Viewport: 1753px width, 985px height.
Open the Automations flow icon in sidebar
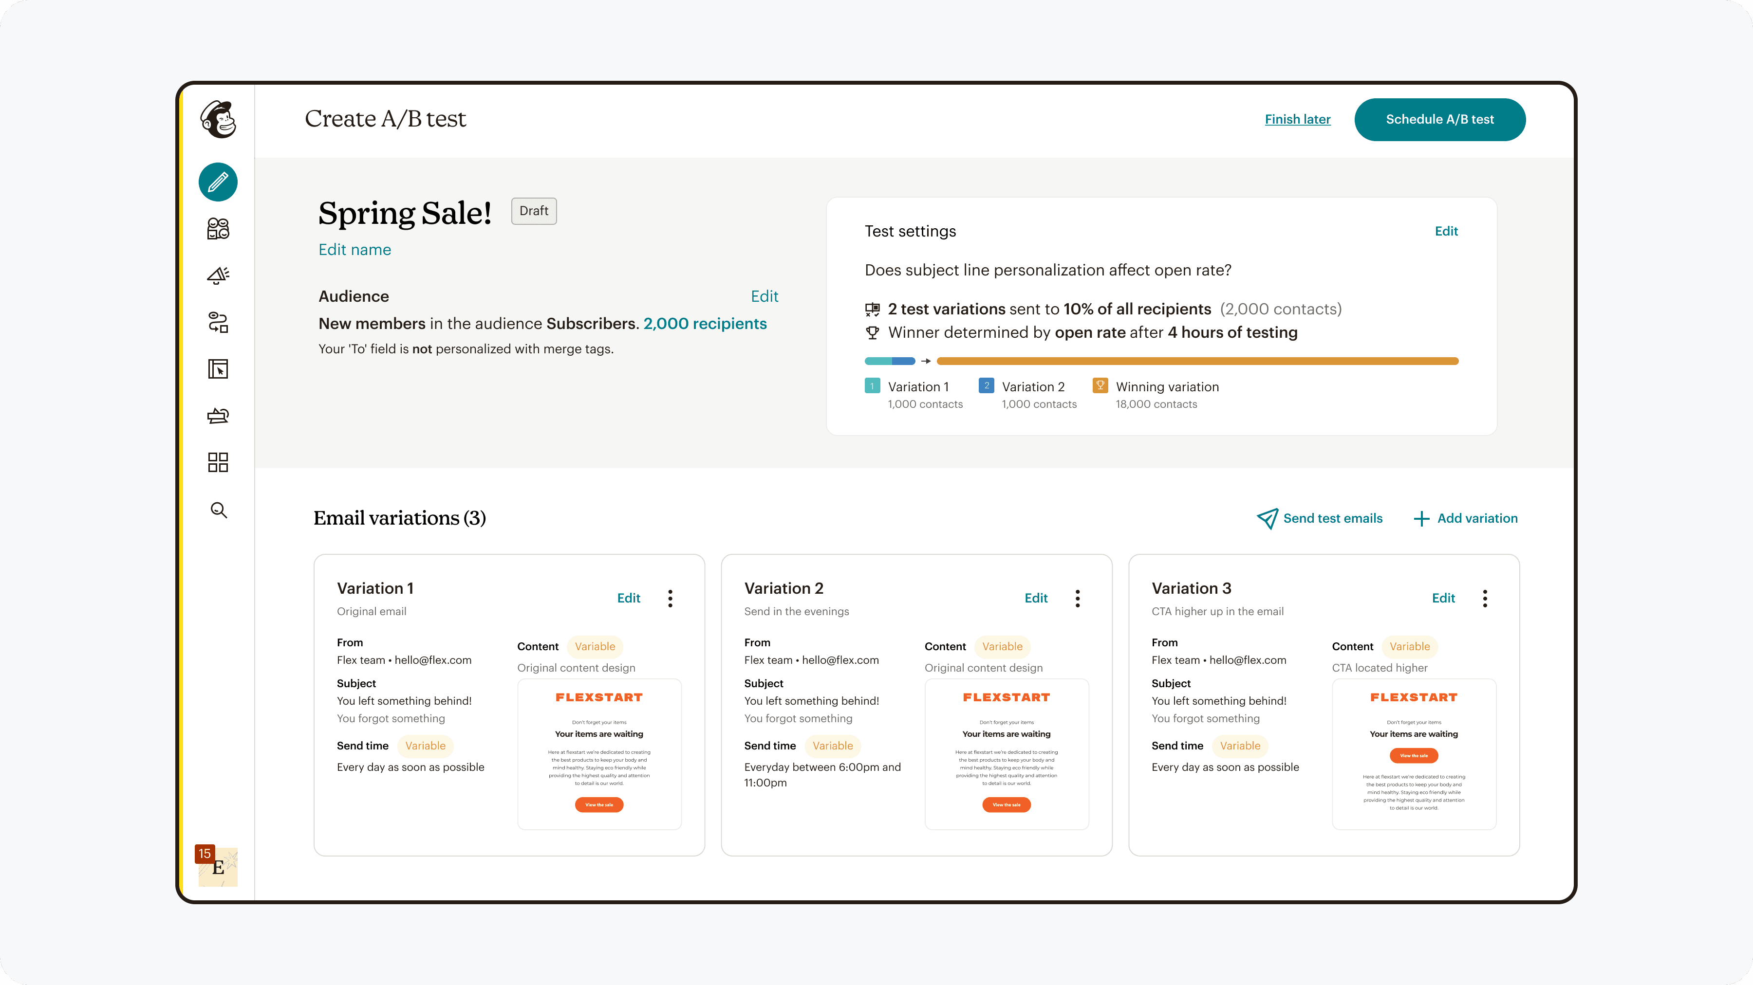click(x=218, y=322)
